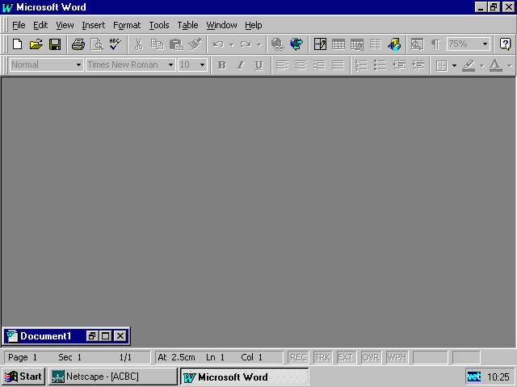Click the Print icon
Image resolution: width=517 pixels, height=387 pixels.
tap(78, 44)
